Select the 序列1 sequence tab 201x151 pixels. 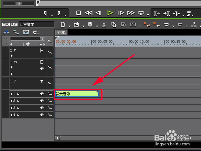click(61, 32)
